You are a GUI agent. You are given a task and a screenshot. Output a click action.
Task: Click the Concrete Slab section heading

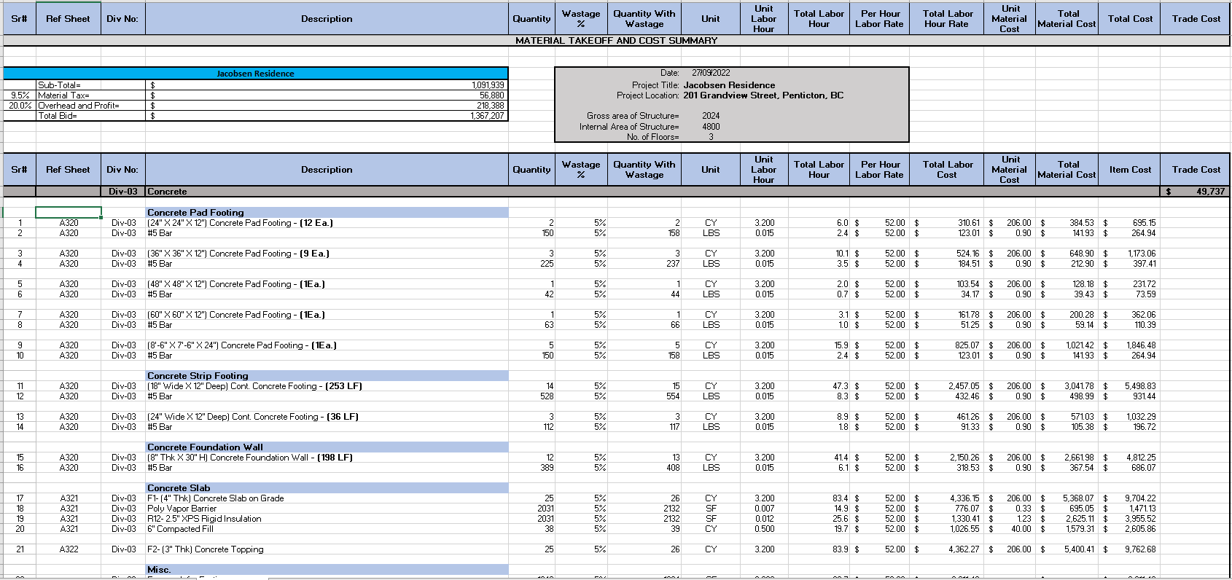point(327,488)
